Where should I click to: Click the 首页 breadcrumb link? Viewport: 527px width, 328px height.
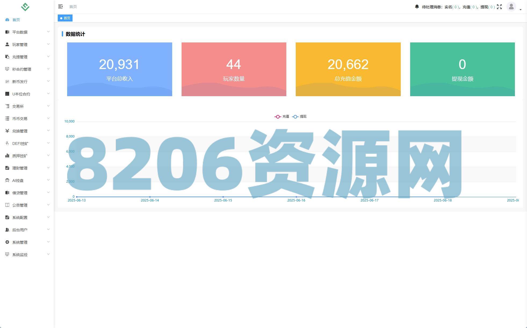coord(73,7)
